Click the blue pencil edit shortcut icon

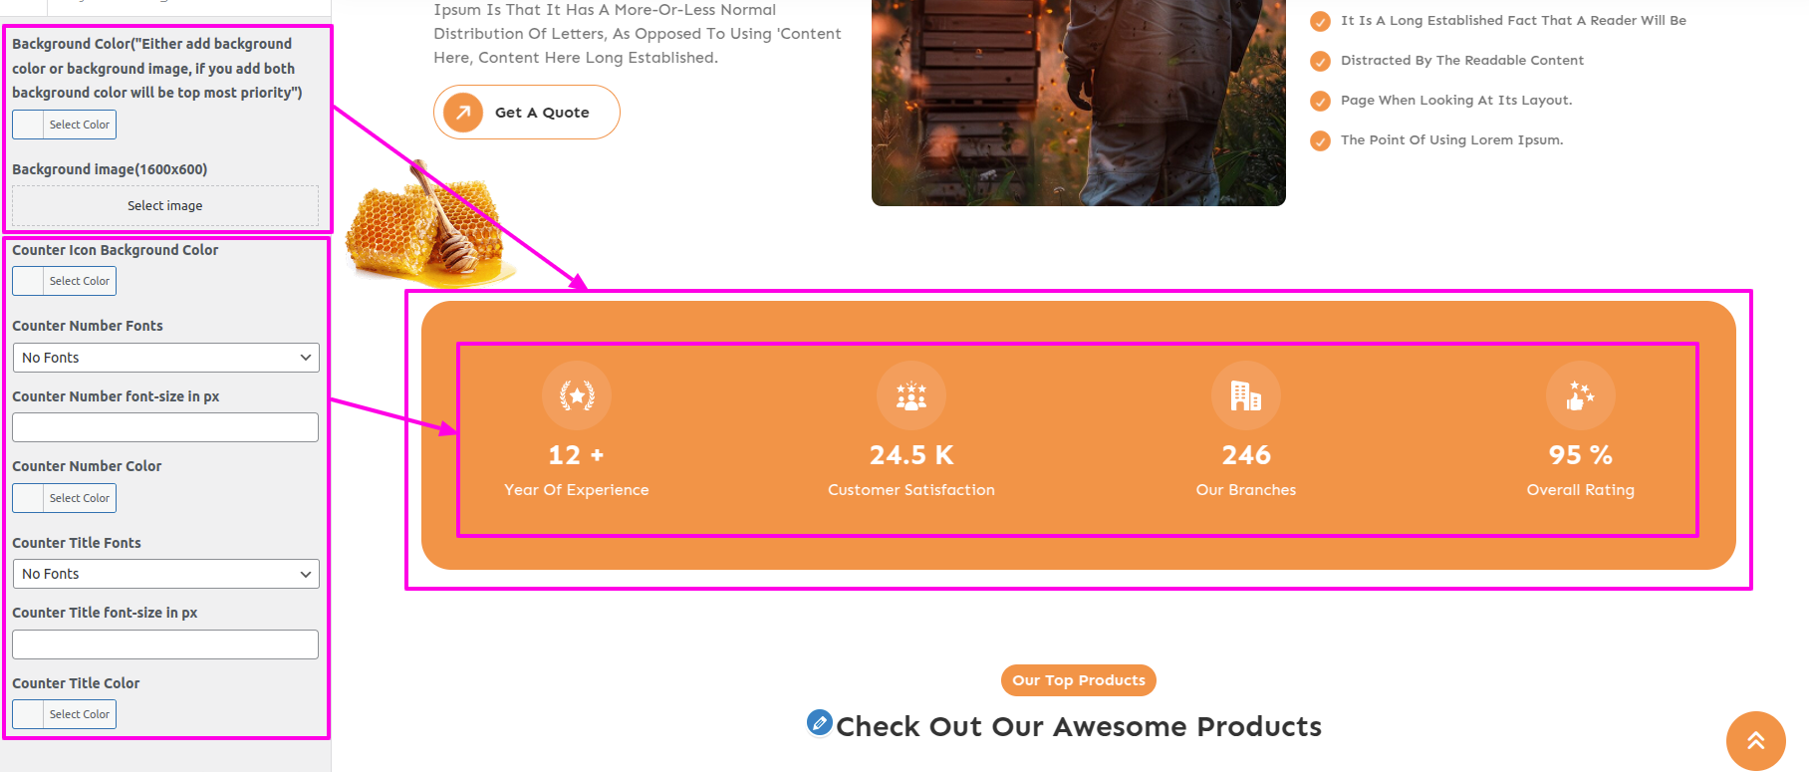(819, 722)
